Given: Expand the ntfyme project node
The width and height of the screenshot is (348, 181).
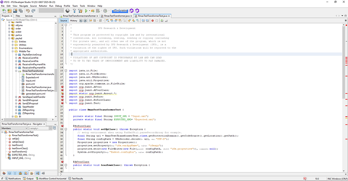Looking at the screenshot, I should pos(9,25).
